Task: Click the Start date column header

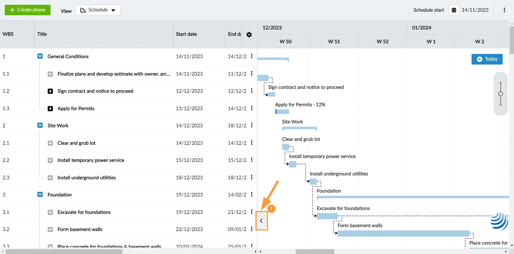Action: [x=186, y=34]
